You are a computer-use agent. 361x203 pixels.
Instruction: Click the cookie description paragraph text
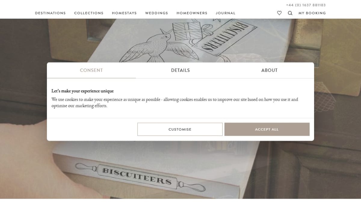point(175,103)
